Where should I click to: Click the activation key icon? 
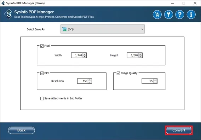[168, 14]
